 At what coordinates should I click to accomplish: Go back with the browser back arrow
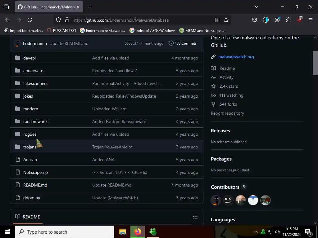click(x=7, y=20)
